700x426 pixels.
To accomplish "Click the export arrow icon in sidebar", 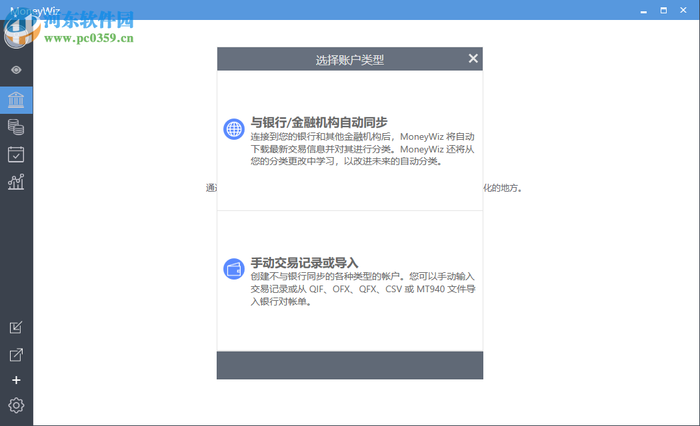I will 16,354.
